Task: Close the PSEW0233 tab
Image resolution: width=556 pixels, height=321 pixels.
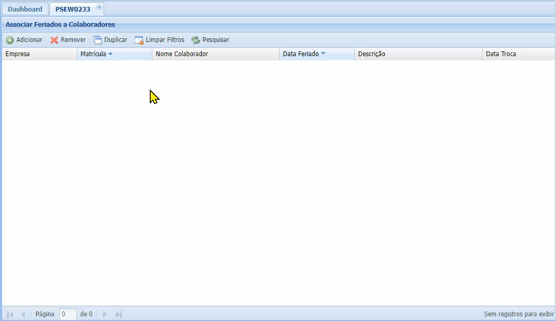Action: tap(99, 7)
